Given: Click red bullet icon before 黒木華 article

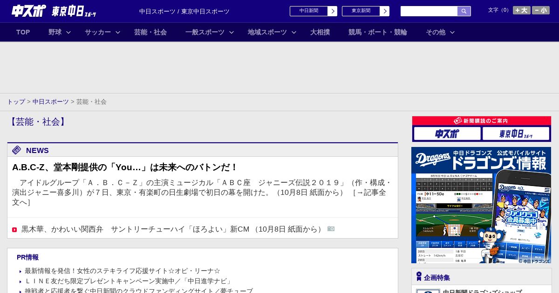Looking at the screenshot, I should pyautogui.click(x=14, y=230).
